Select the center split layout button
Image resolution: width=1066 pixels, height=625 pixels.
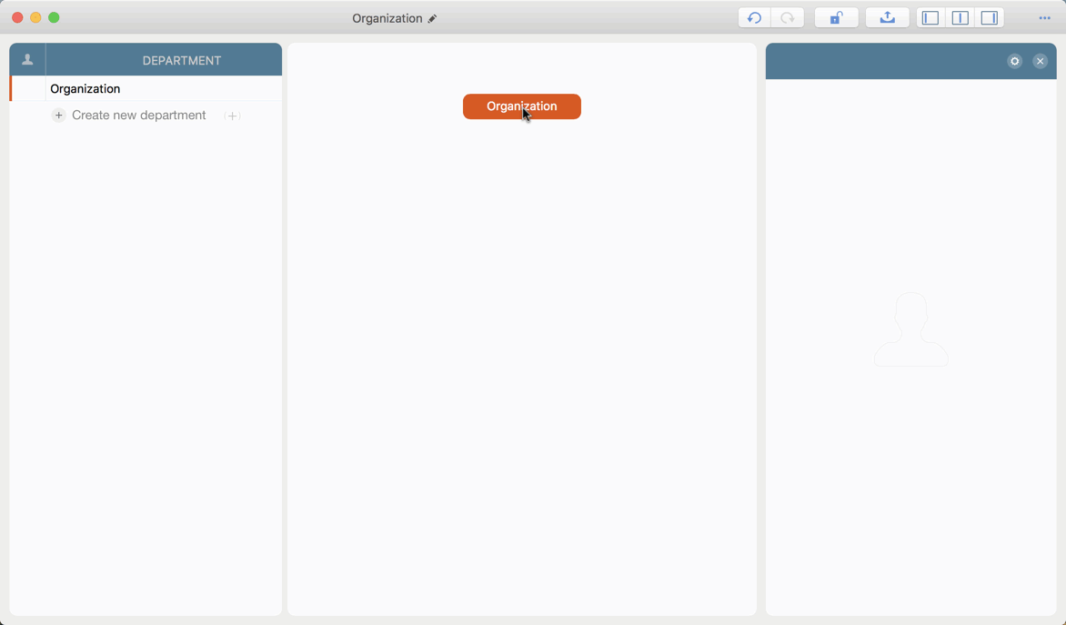960,18
